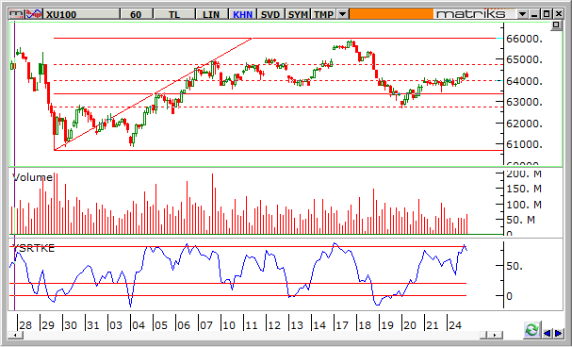Image resolution: width=572 pixels, height=347 pixels.
Task: Click the blue right arrow button
Action: [x=558, y=333]
